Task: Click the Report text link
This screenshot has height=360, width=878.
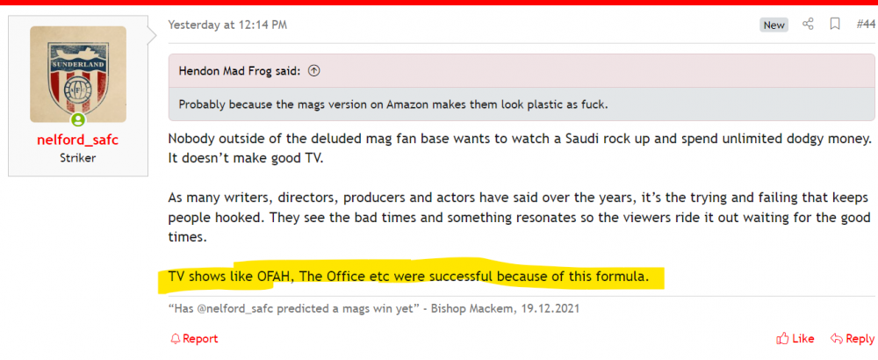Action: point(200,338)
